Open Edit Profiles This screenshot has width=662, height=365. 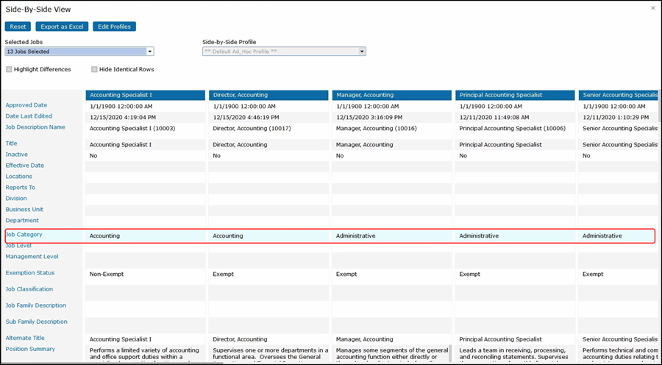114,26
